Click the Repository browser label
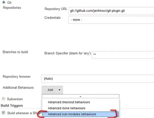Screen dimensions: 154x118 click(x=17, y=76)
